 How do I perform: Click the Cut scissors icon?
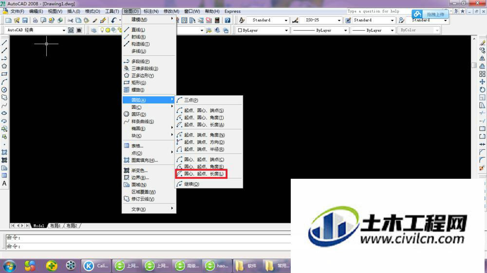coord(70,20)
